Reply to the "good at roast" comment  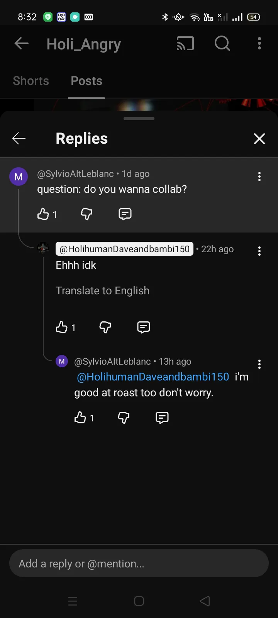coord(162,418)
